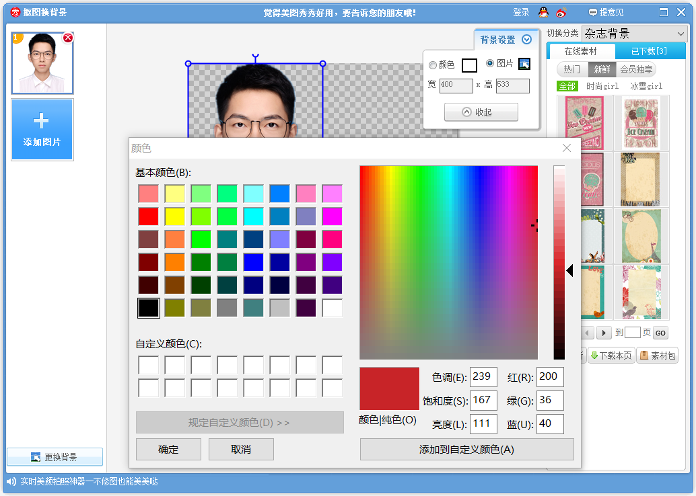This screenshot has height=496, width=696.
Task: Click the 亮度 luminance value field
Action: coord(483,423)
